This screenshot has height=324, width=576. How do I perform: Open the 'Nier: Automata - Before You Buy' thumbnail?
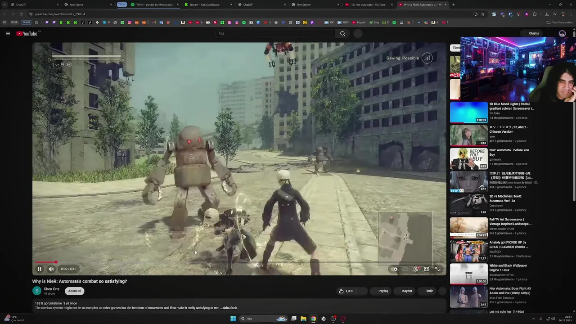click(x=468, y=158)
